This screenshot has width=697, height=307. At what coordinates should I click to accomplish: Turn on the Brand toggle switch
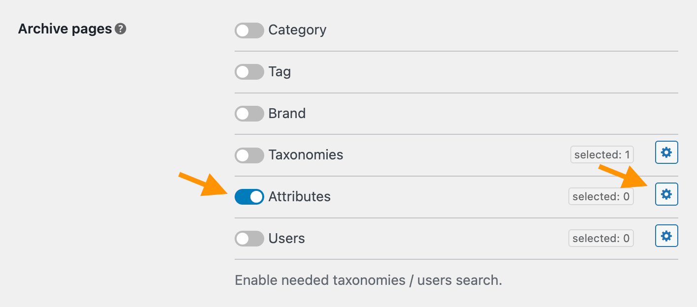pyautogui.click(x=249, y=114)
